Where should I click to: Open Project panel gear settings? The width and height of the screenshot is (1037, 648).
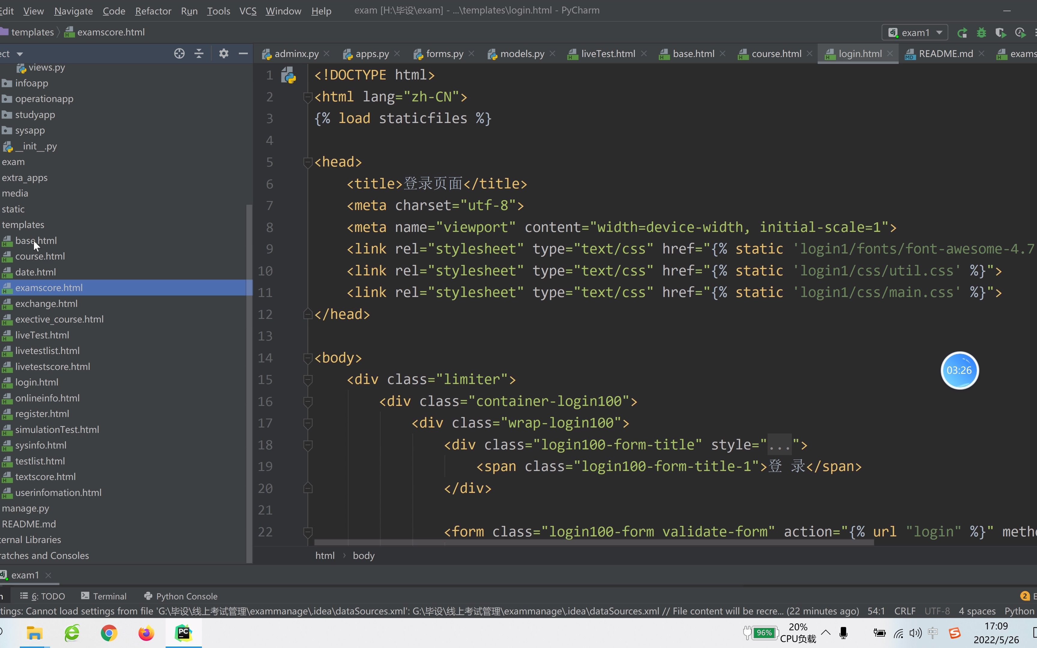point(223,54)
